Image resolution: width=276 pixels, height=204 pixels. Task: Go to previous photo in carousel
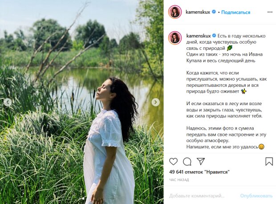[x=8, y=102]
